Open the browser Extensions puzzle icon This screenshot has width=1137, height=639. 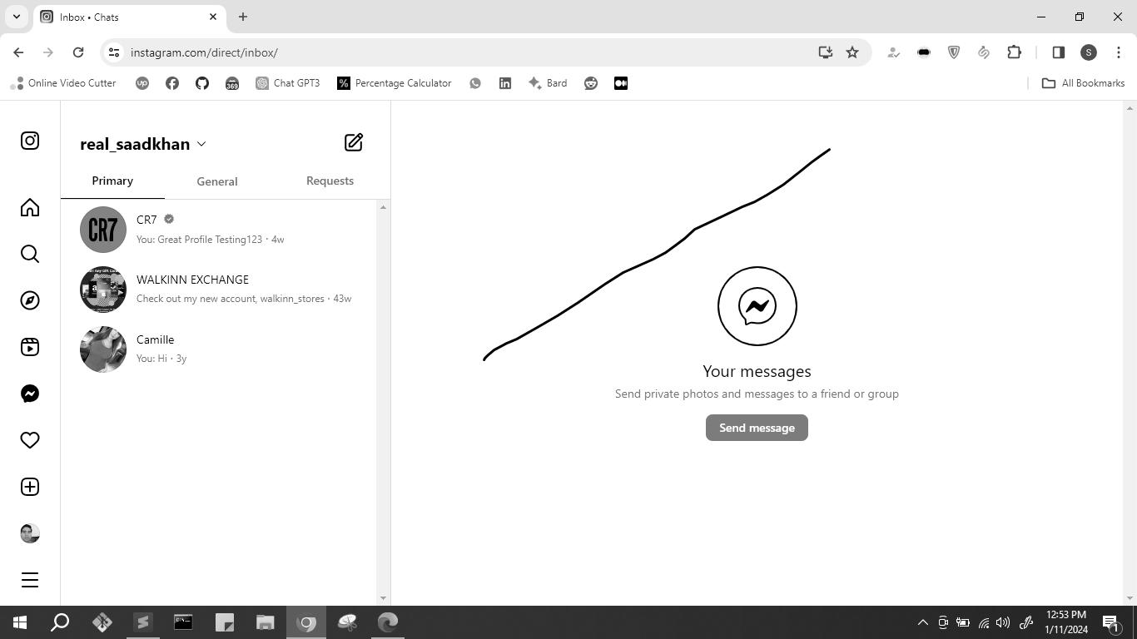(1014, 52)
